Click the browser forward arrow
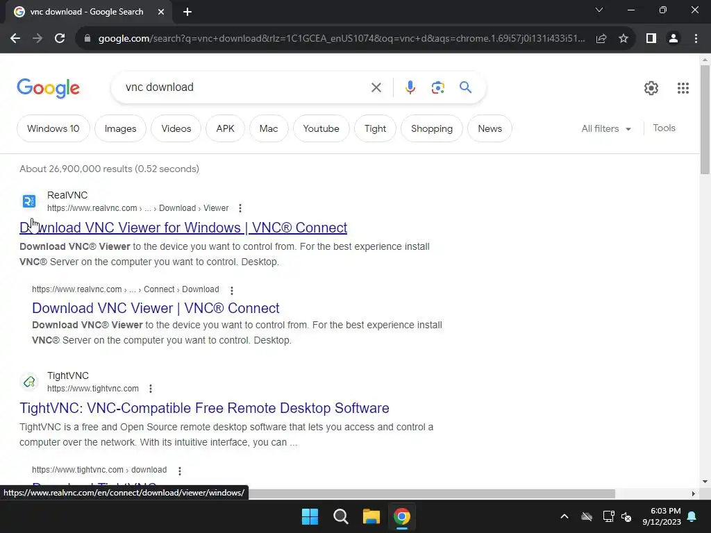This screenshot has width=711, height=533. [37, 39]
